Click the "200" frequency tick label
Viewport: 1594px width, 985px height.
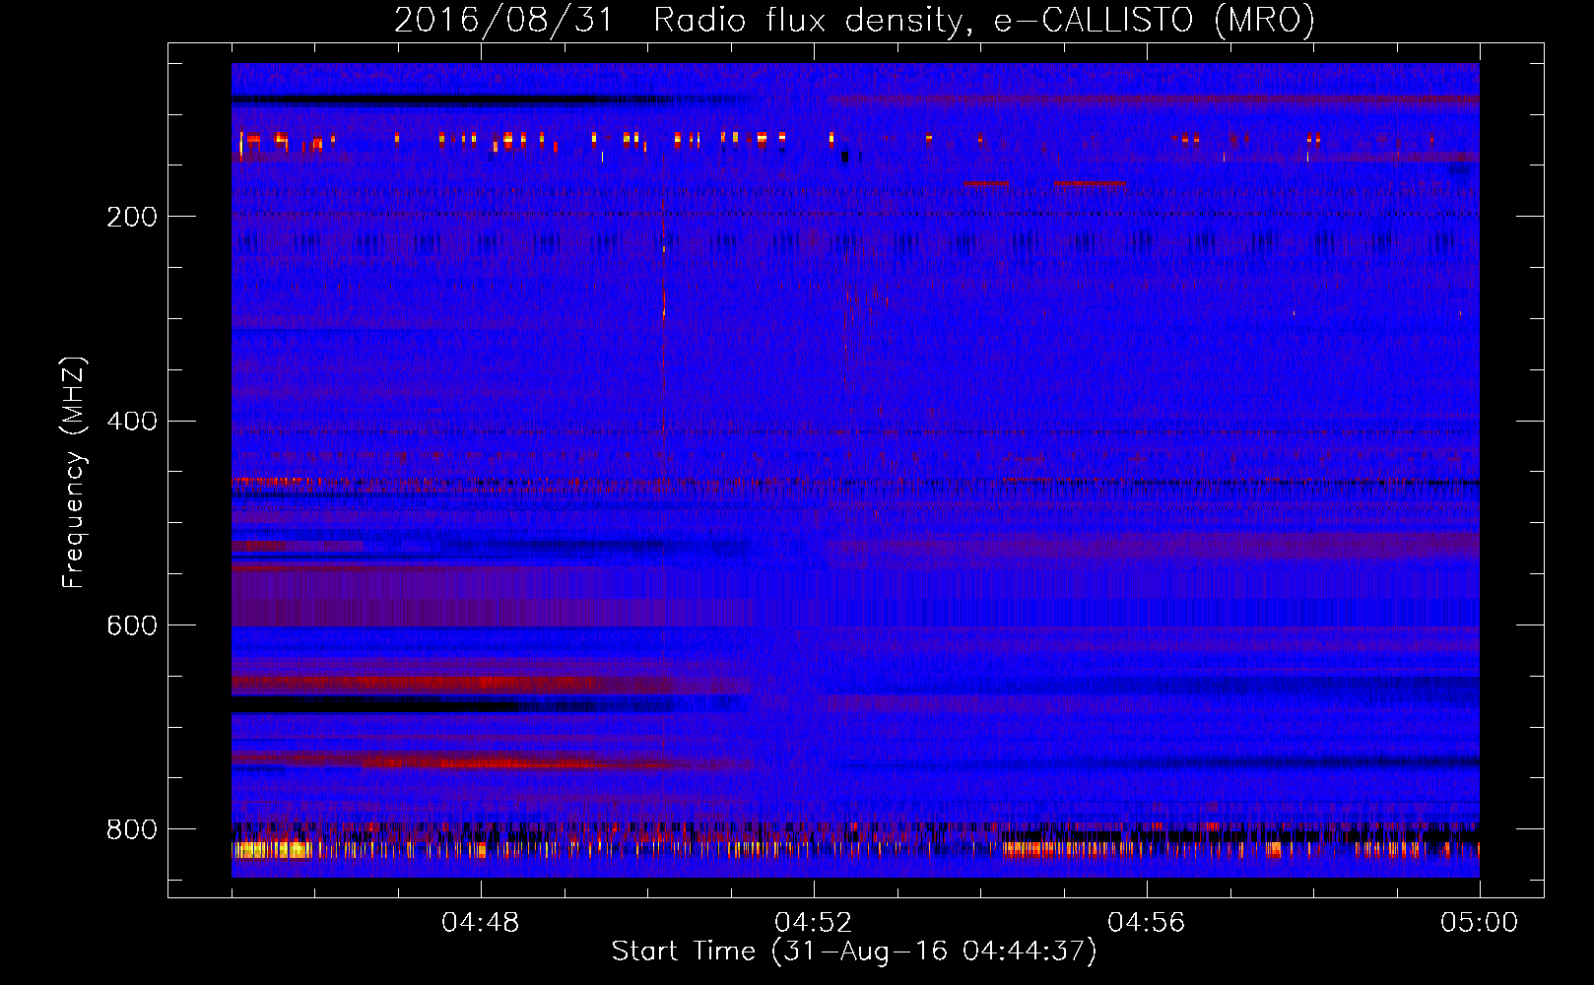[x=132, y=217]
